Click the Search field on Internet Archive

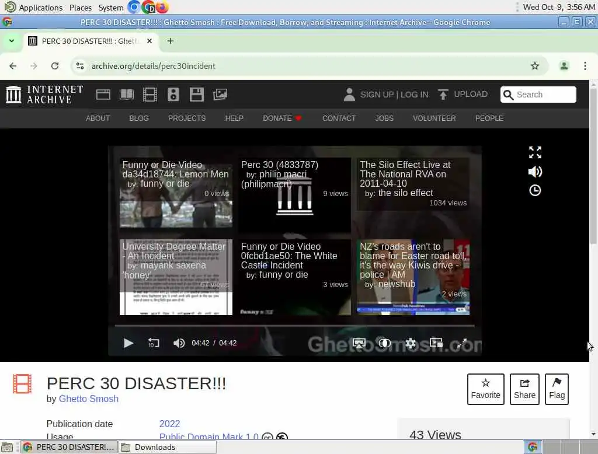(538, 95)
